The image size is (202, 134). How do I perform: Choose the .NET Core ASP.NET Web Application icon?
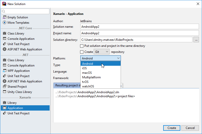4,49
